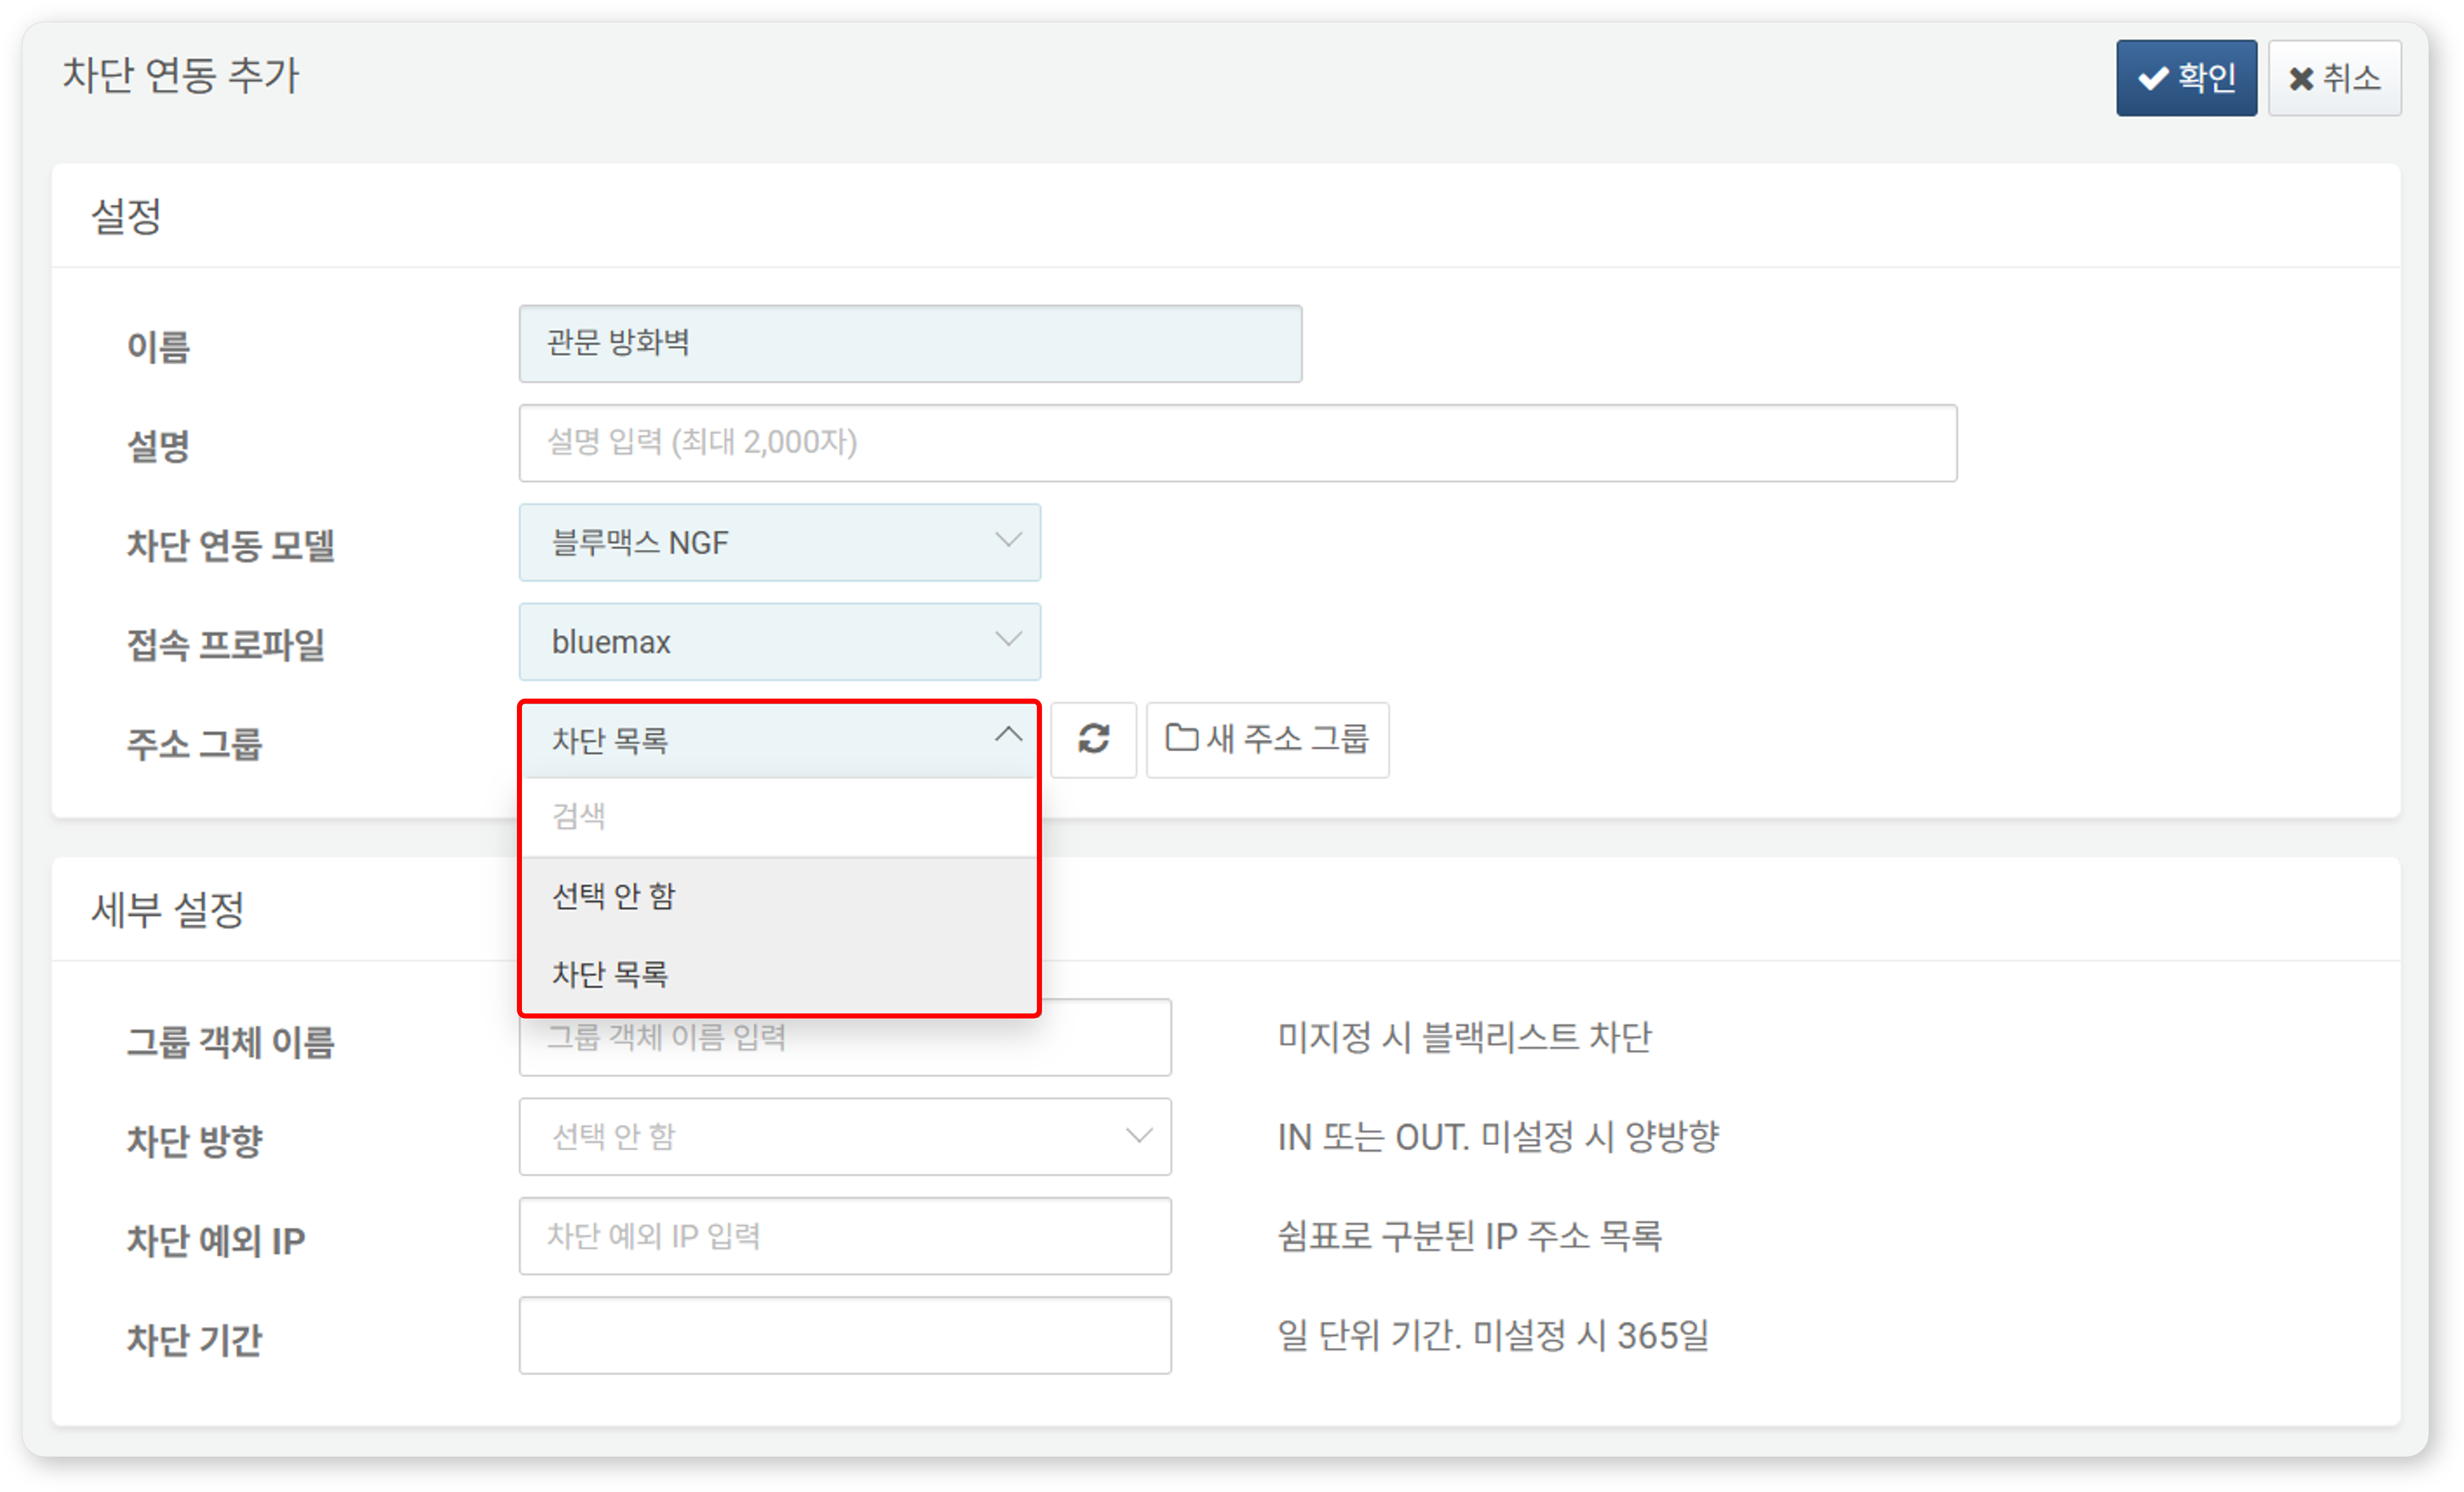Click the chevron arrow of bluemax dropdown

tap(1008, 639)
